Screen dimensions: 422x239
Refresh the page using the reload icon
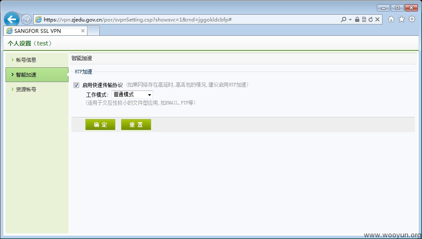pyautogui.click(x=371, y=19)
